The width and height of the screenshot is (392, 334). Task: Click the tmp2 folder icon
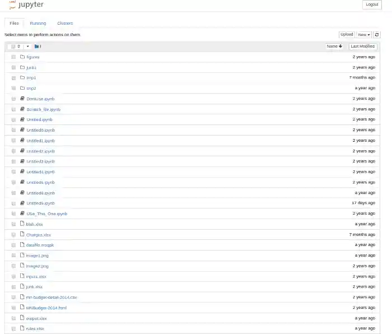[x=22, y=88]
